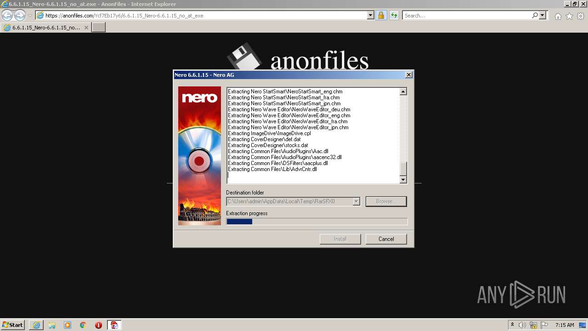Open a new blank tab
This screenshot has height=331, width=588.
pyautogui.click(x=99, y=28)
